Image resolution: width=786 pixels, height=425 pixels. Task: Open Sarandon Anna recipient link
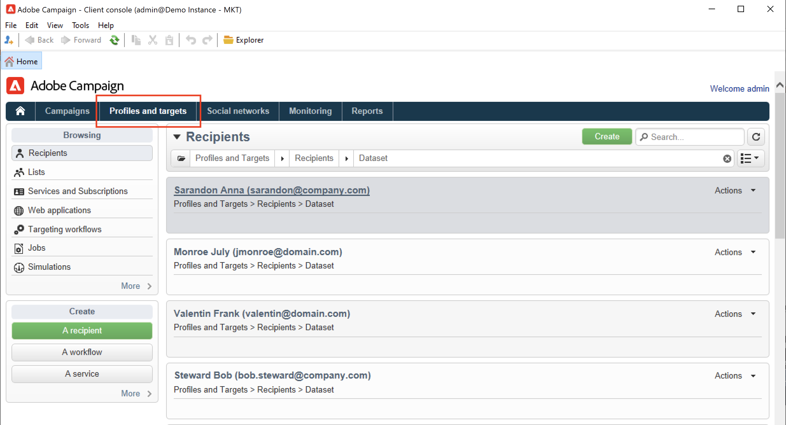[272, 190]
